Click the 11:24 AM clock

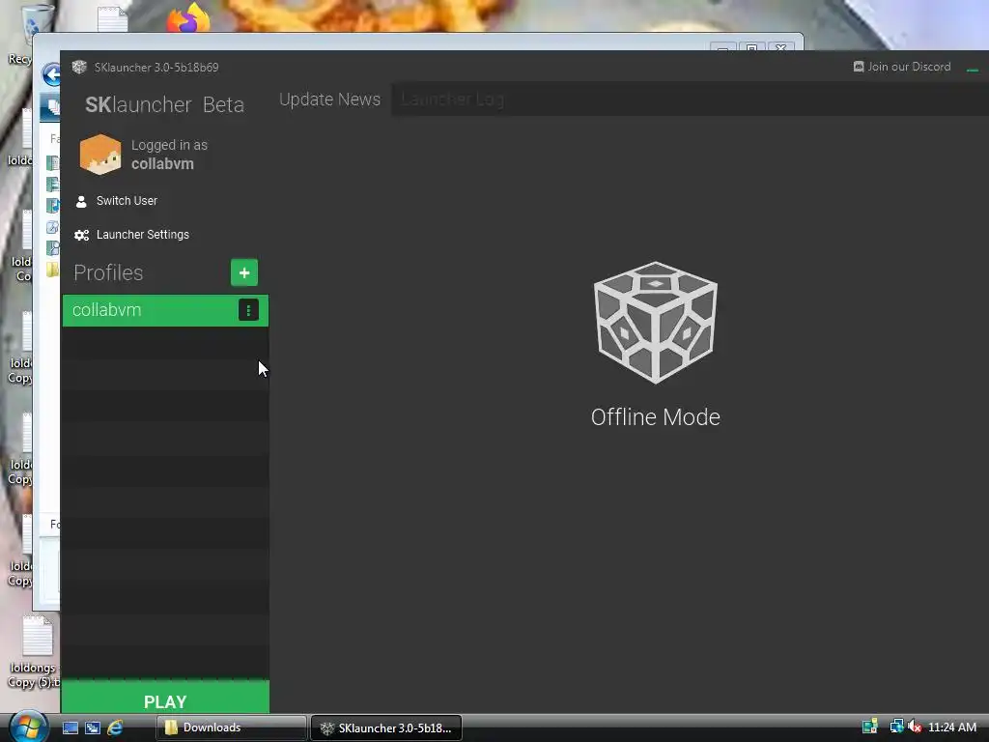[951, 728]
